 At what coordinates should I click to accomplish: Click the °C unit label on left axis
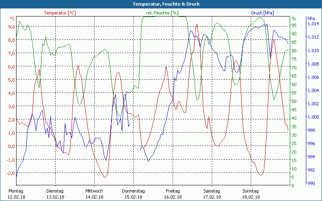tap(12, 18)
